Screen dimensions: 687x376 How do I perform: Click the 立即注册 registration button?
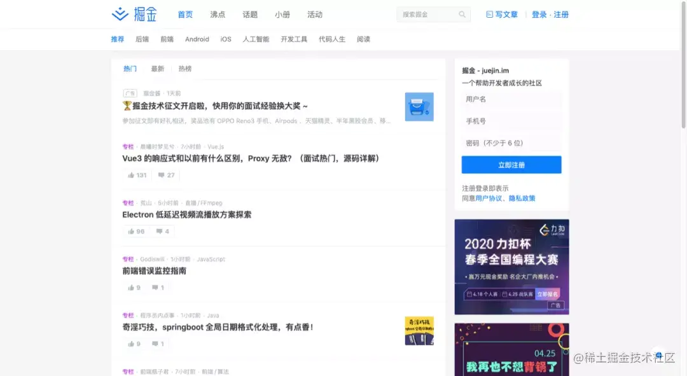click(511, 164)
